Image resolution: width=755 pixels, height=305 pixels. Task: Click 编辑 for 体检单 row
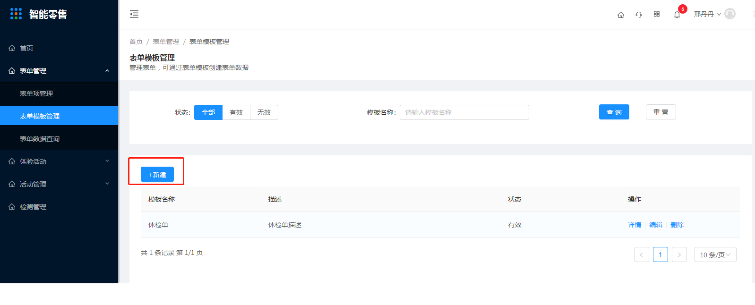[x=656, y=225]
